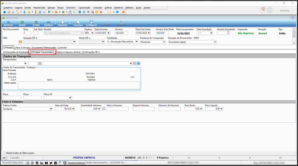Image resolution: width=298 pixels, height=166 pixels.
Task: Expand the Finalizar dropdown arrow
Action: [55, 24]
